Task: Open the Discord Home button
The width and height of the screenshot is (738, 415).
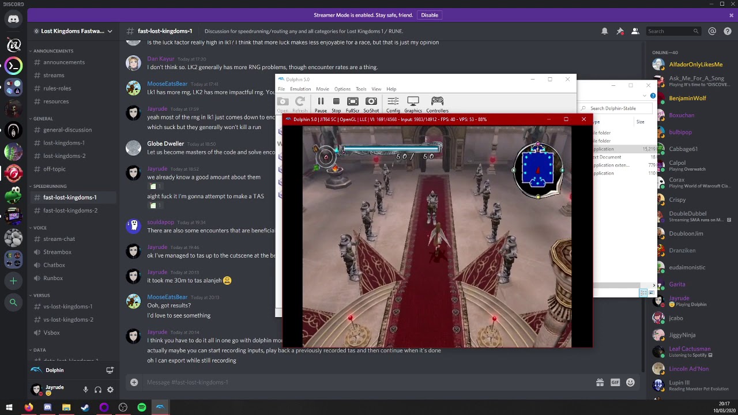Action: 13,20
